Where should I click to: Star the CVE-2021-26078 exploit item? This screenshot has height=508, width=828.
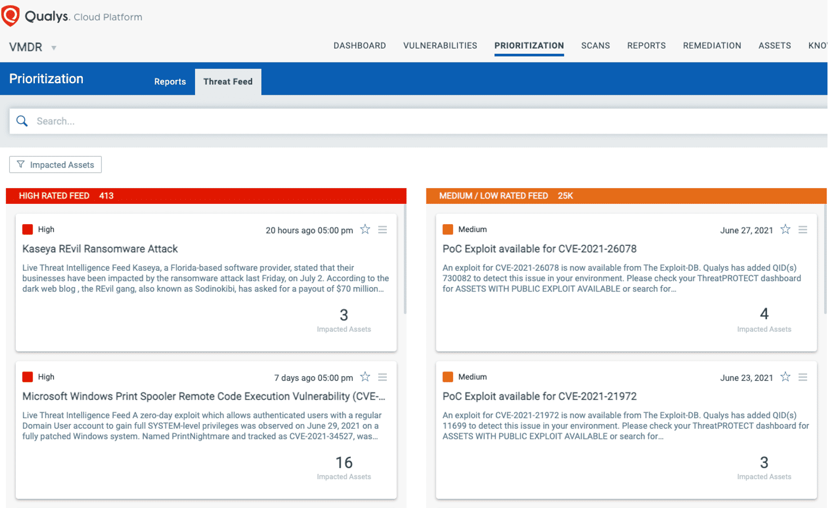pyautogui.click(x=785, y=230)
